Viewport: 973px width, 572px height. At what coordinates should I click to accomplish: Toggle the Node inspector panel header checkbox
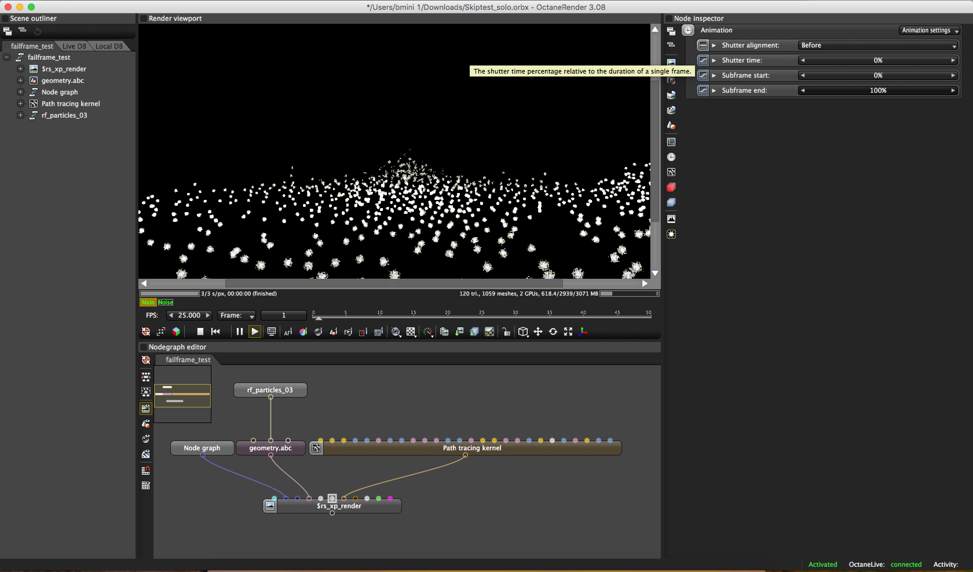(x=669, y=19)
